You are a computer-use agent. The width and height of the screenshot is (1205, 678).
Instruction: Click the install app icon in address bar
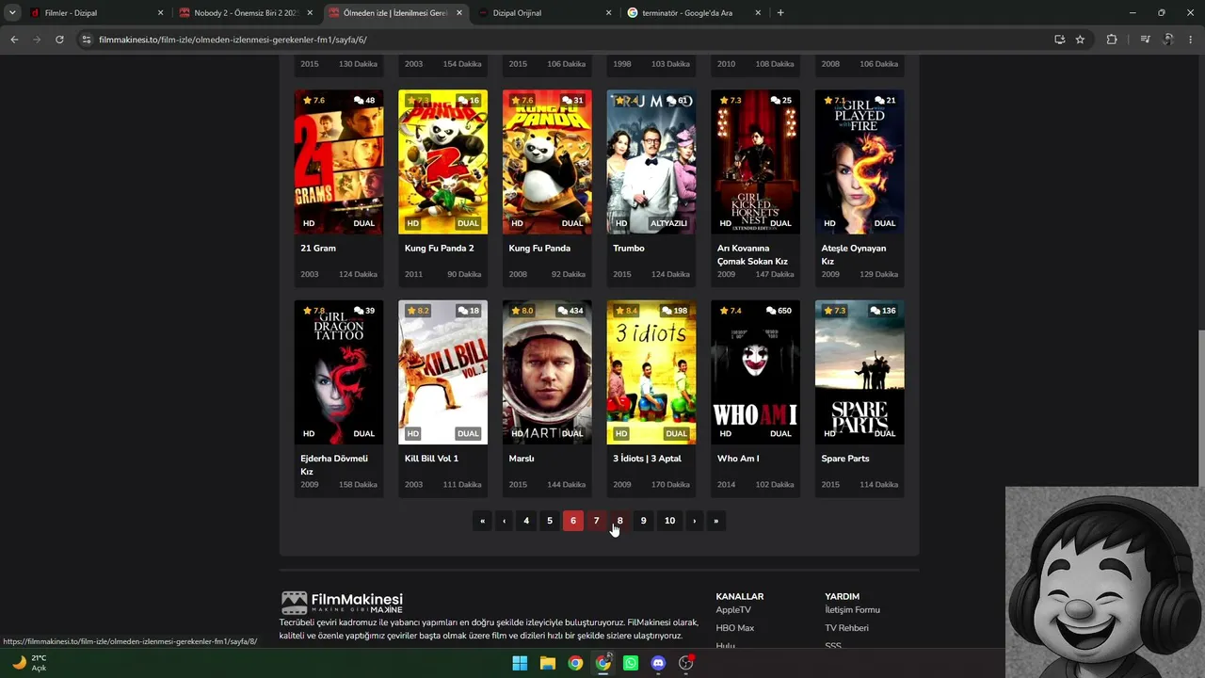coord(1059,40)
